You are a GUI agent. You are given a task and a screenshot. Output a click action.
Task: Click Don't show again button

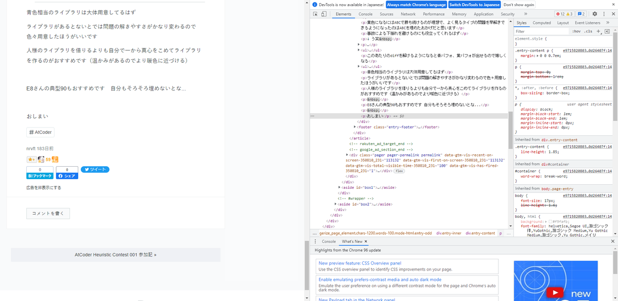(519, 4)
